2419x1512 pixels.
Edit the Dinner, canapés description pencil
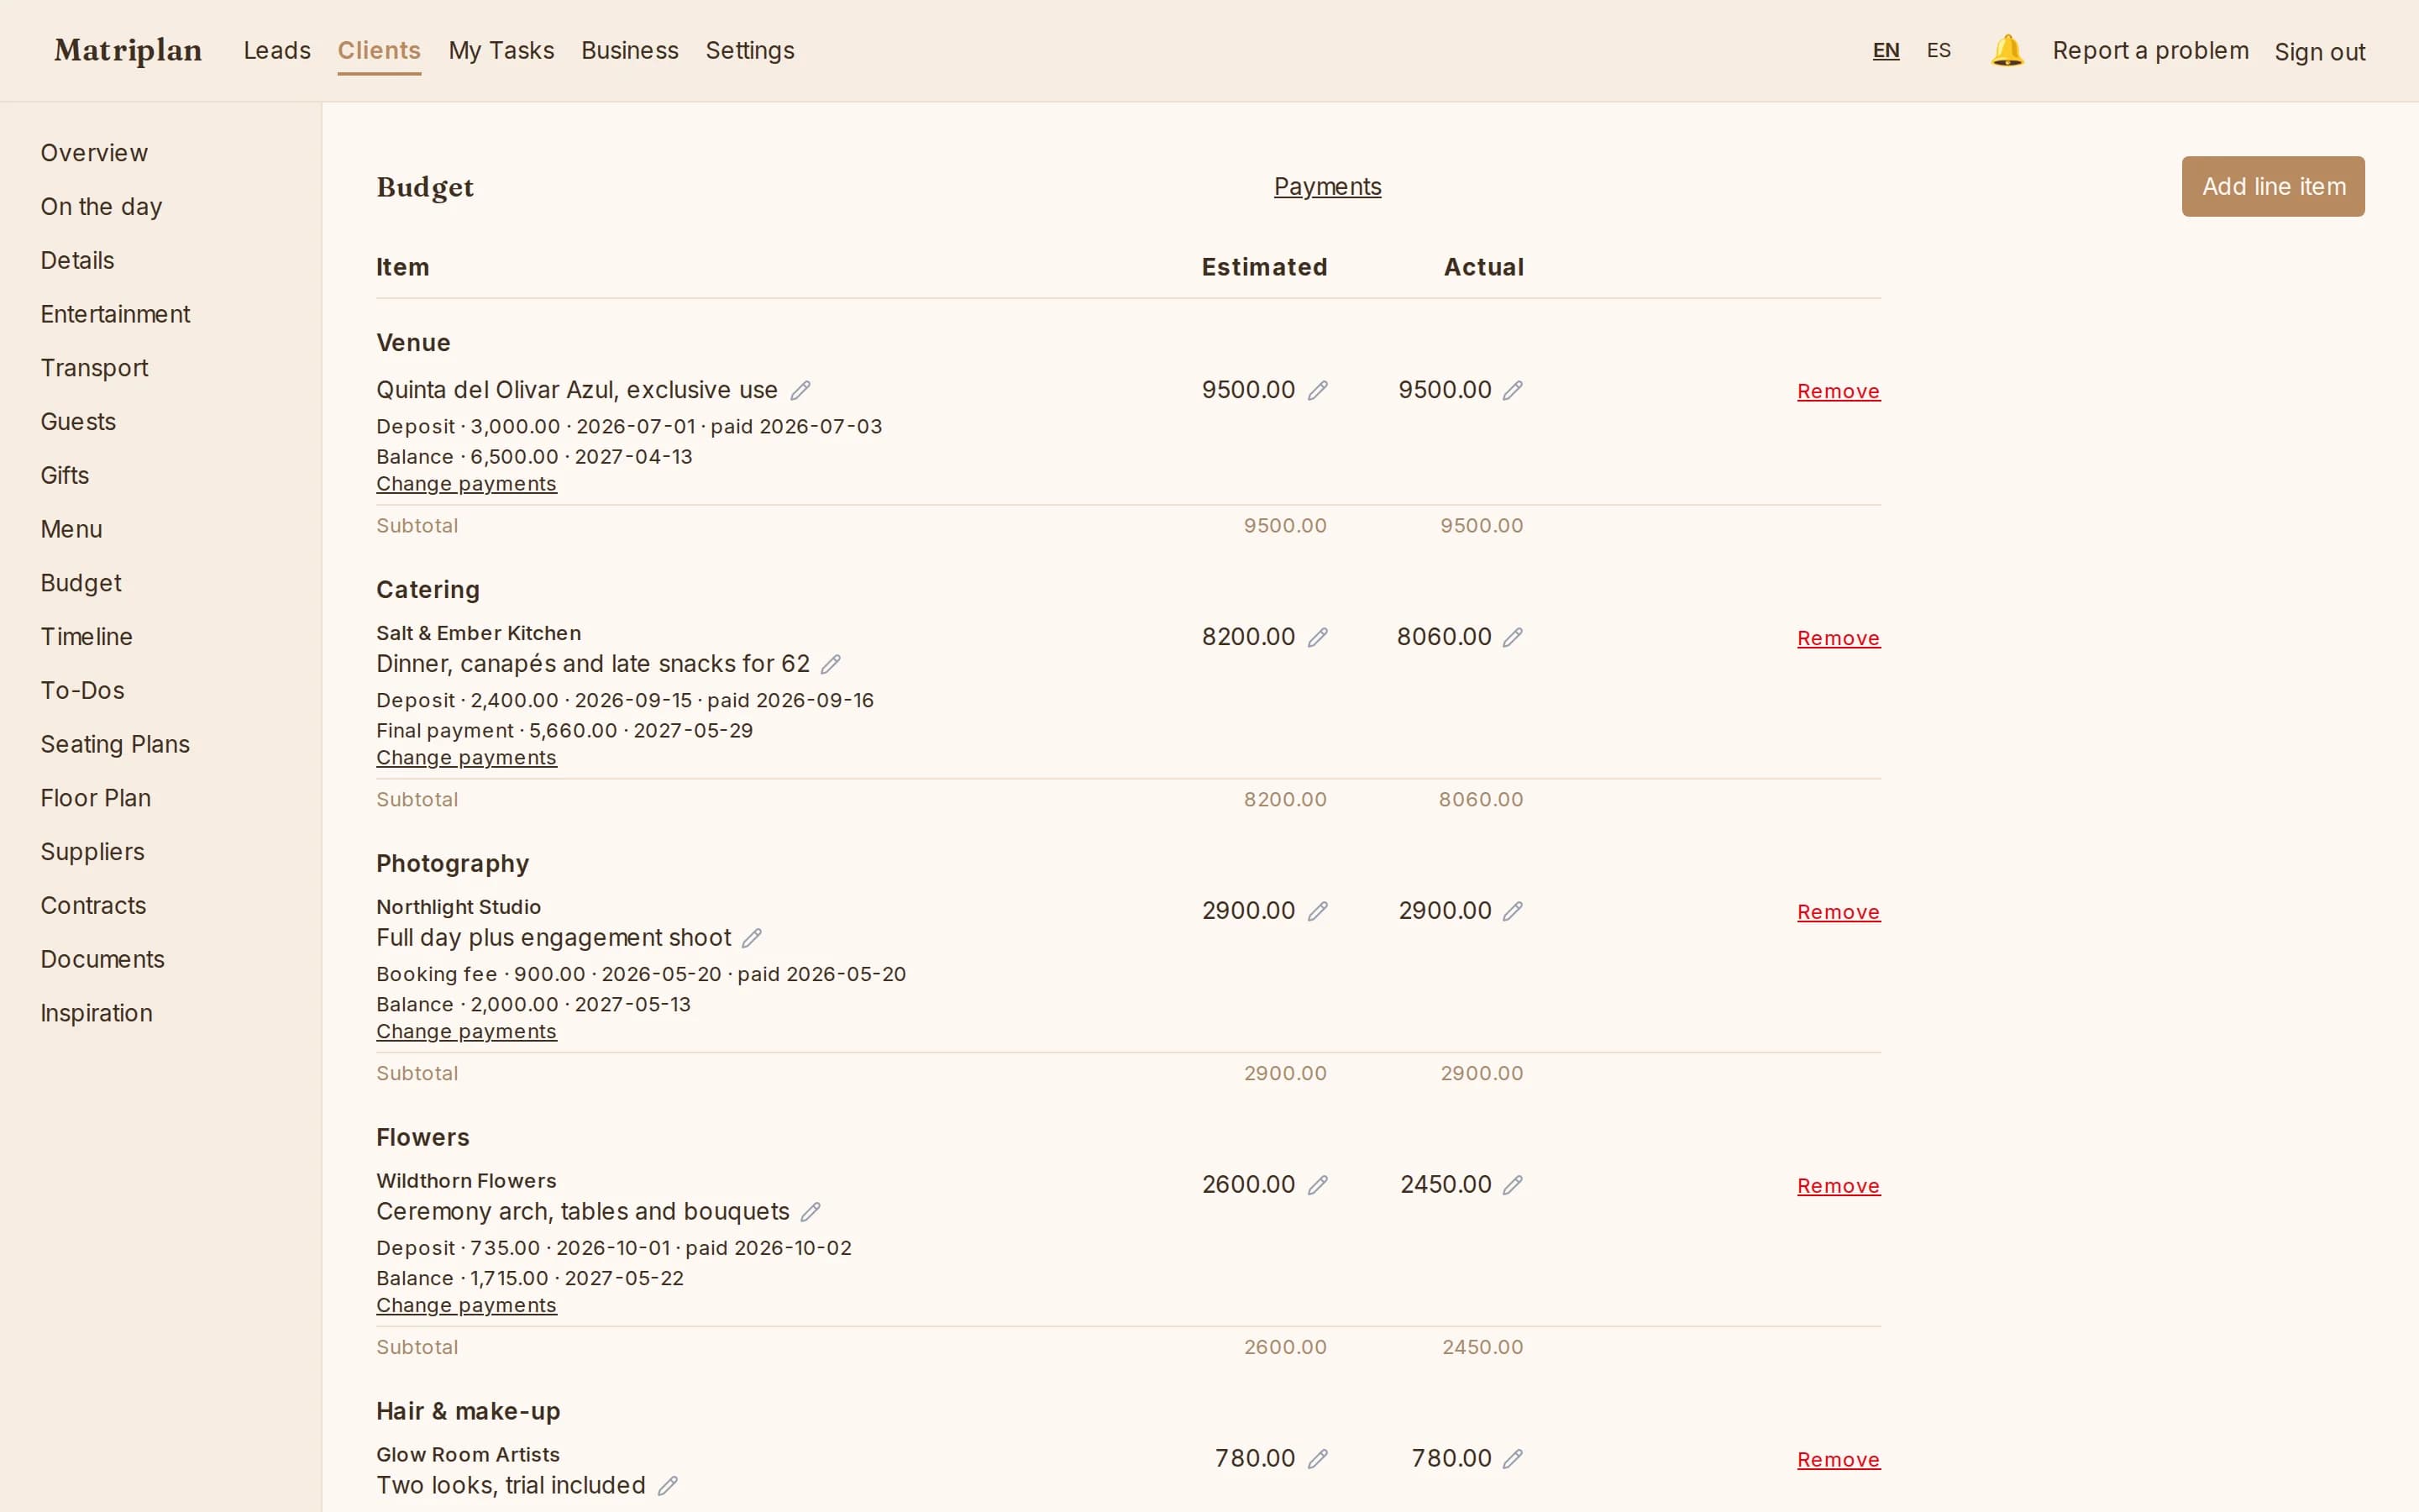[x=831, y=664]
